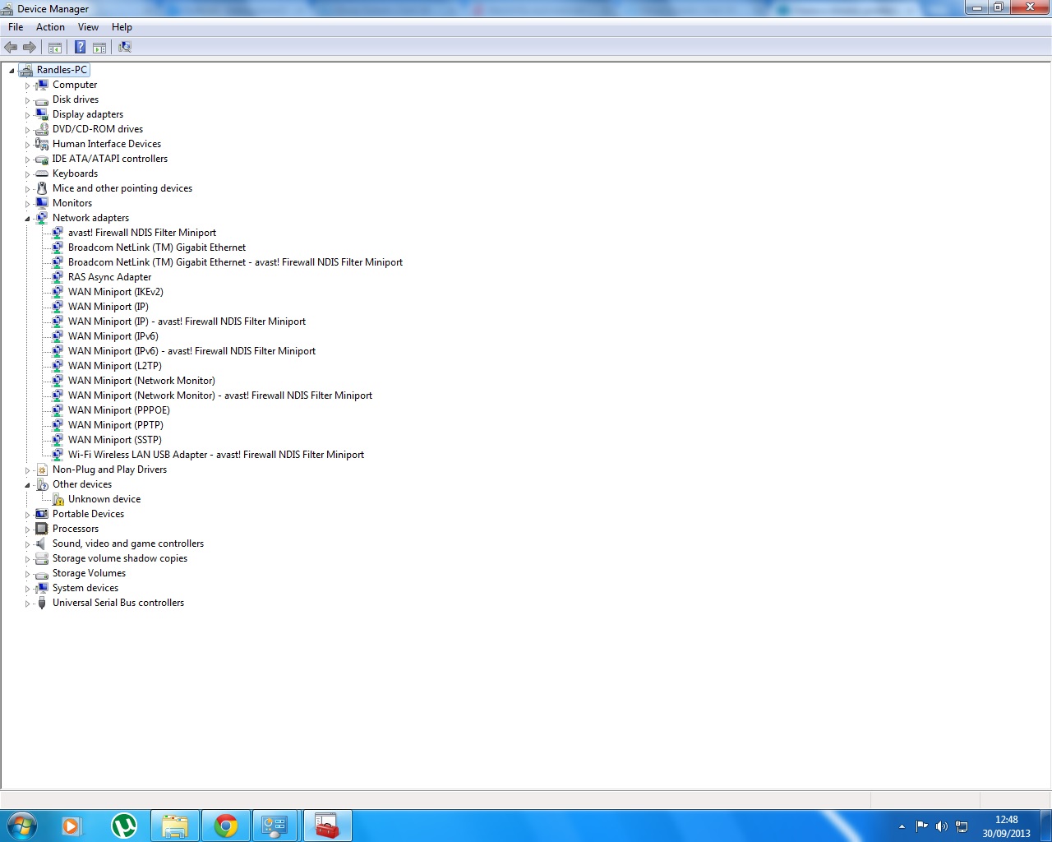Image resolution: width=1052 pixels, height=842 pixels.
Task: Collapse the Randles-PC root node
Action: tap(12, 71)
